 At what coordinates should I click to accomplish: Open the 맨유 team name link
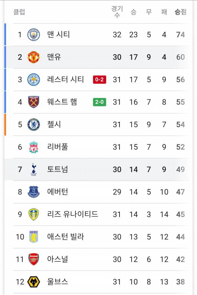(x=54, y=57)
